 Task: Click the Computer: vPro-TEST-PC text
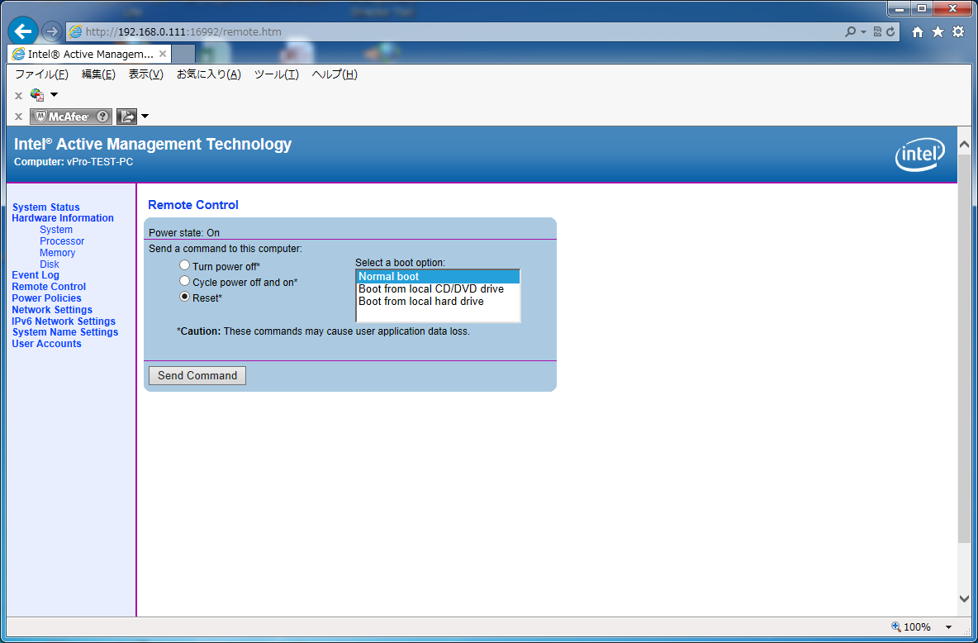click(x=74, y=162)
